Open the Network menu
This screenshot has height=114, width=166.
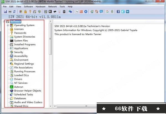pos(52,7)
